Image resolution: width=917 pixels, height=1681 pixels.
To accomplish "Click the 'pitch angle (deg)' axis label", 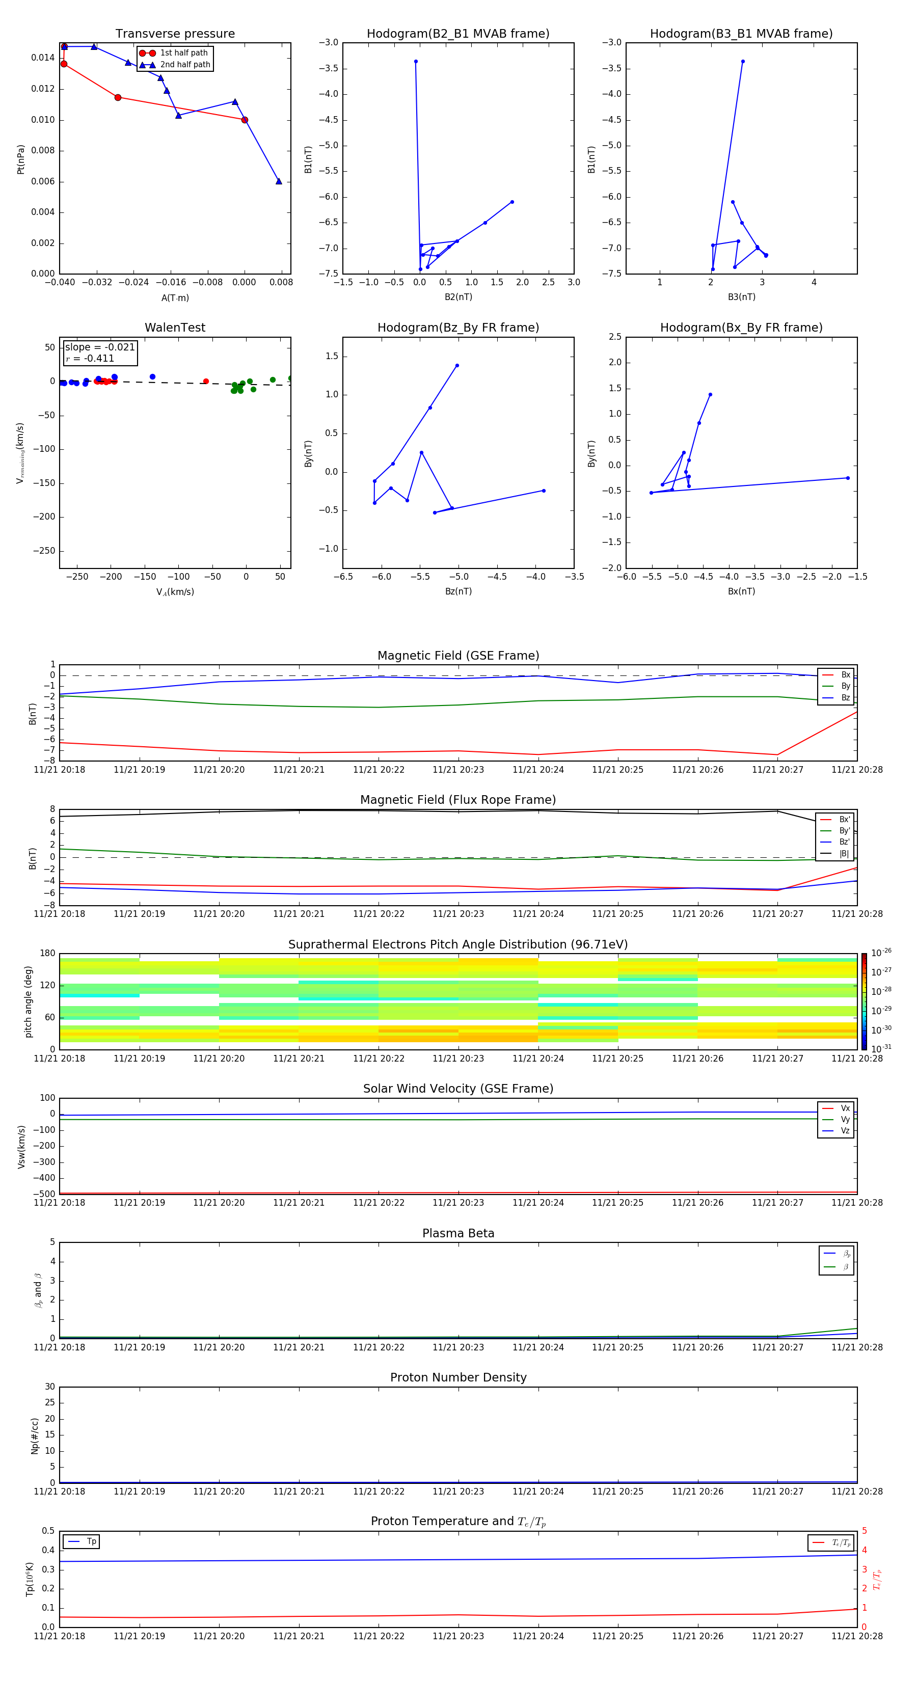I will point(28,1001).
